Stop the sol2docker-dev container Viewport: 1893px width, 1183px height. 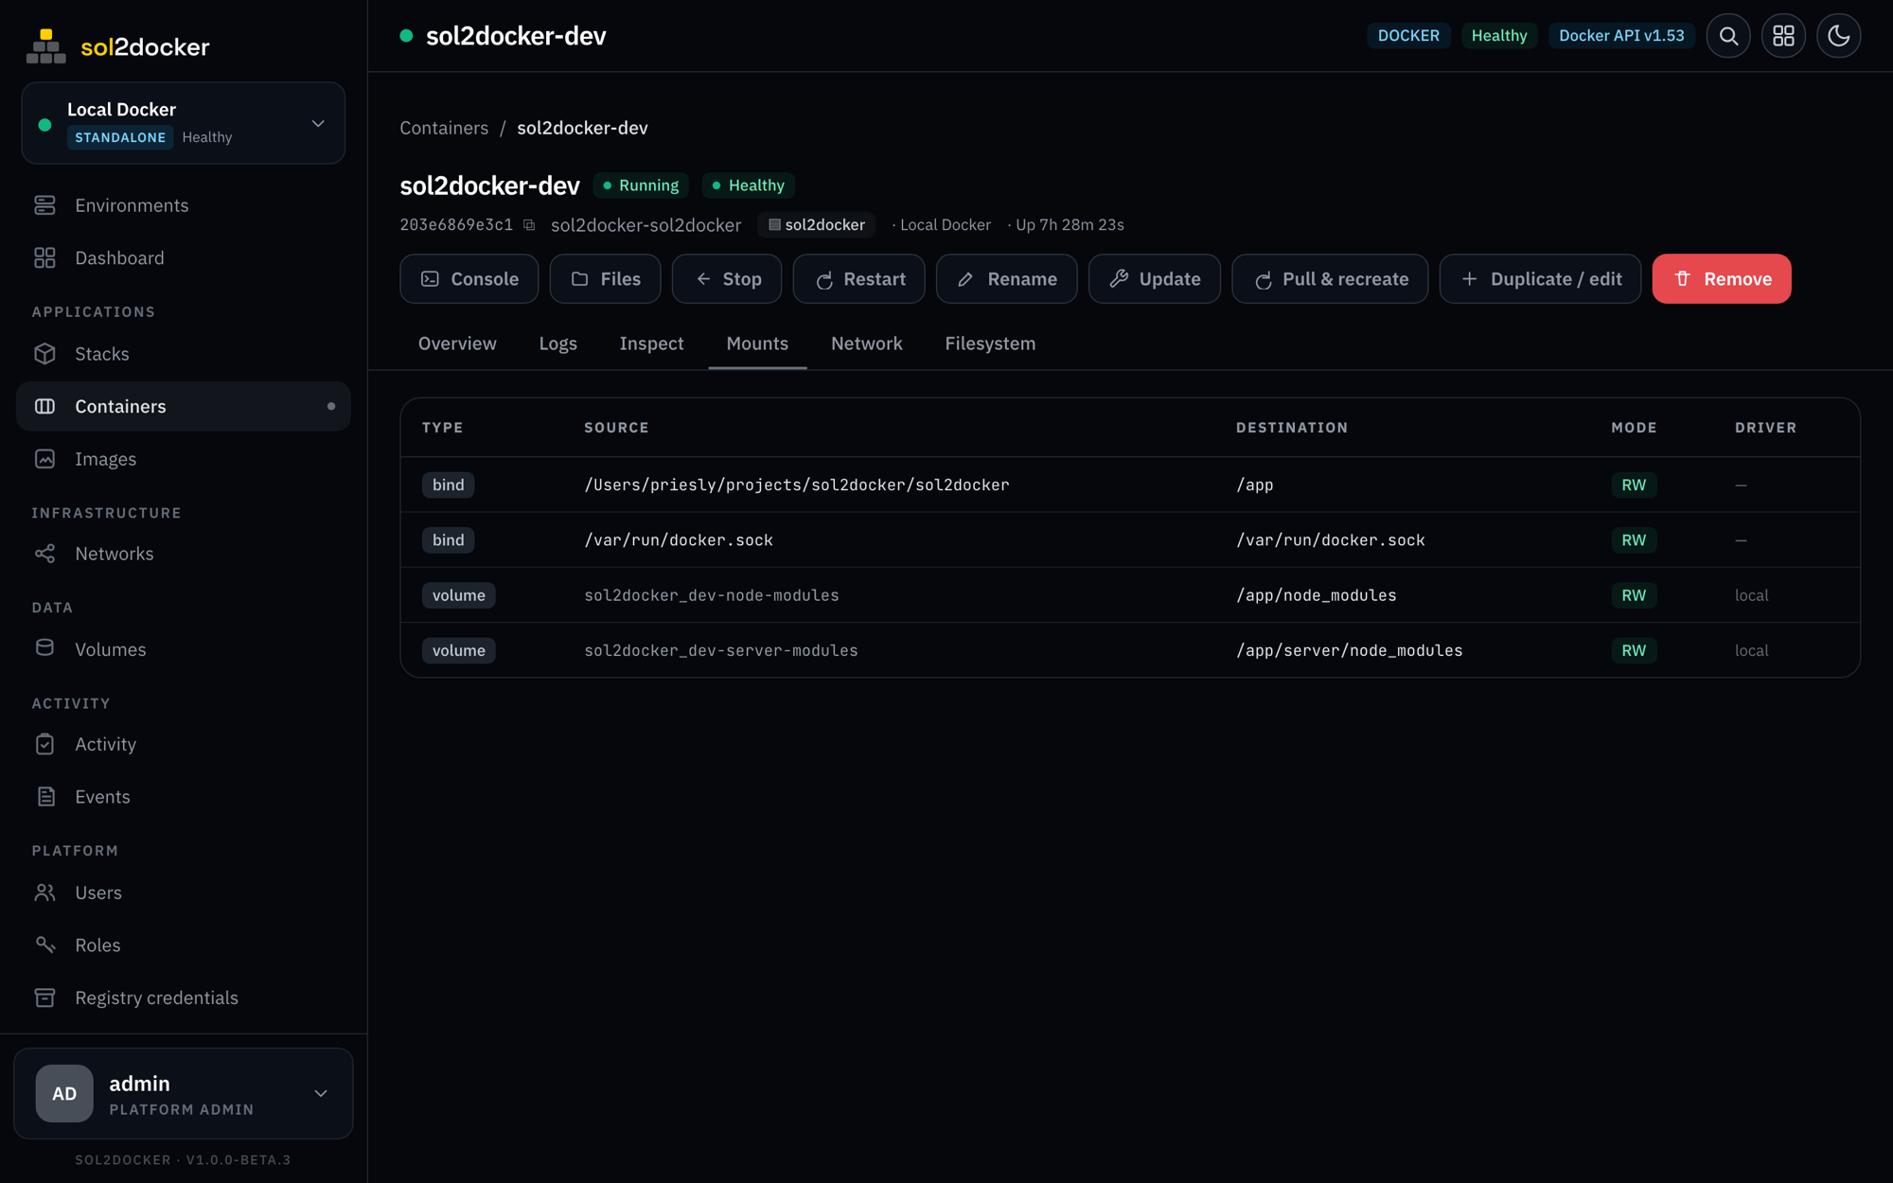(x=727, y=279)
